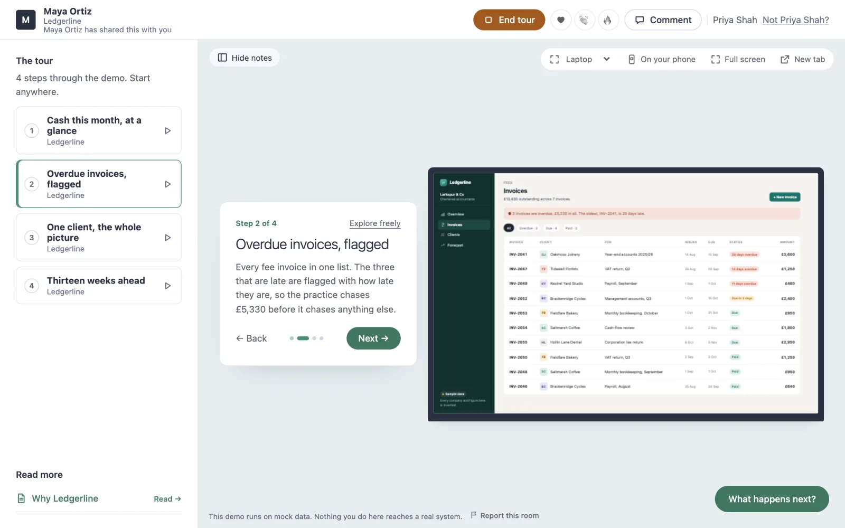Play step 4 Thirteen weeks ahead arrow
845x528 pixels.
tap(167, 286)
